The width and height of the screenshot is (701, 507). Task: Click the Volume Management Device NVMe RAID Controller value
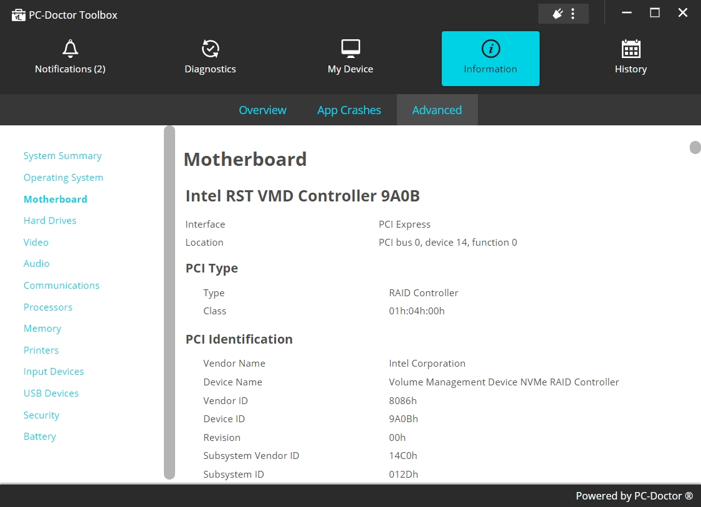(x=504, y=382)
